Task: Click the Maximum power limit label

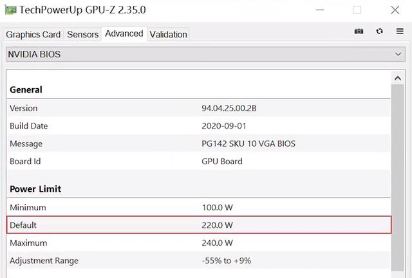Action: pyautogui.click(x=28, y=243)
